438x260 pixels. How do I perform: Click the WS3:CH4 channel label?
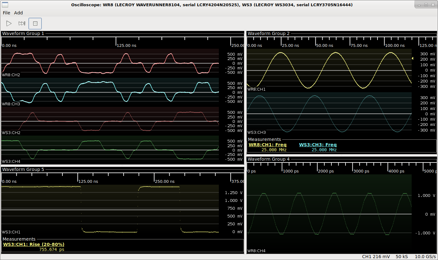pos(11,162)
